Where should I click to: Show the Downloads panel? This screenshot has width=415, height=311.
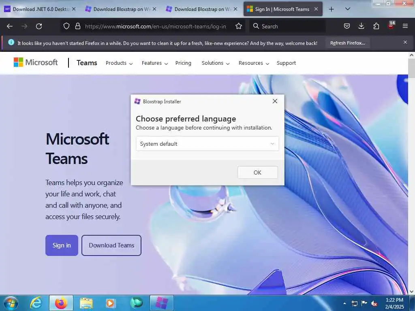click(x=361, y=26)
